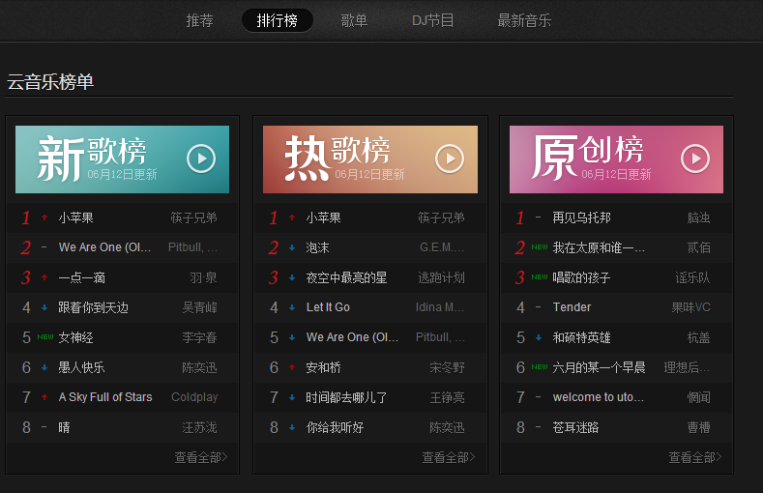This screenshot has height=493, width=763.
Task: Click artist 杭盖
Action: coord(699,337)
